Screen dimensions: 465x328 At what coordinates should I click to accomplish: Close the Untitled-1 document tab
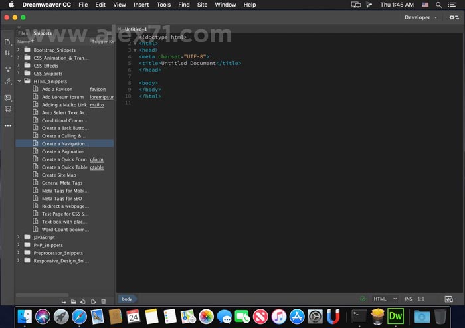120,29
